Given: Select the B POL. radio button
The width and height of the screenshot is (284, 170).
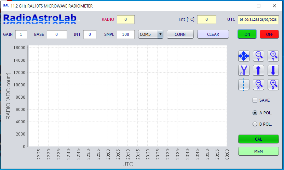Looking at the screenshot, I should click(255, 124).
